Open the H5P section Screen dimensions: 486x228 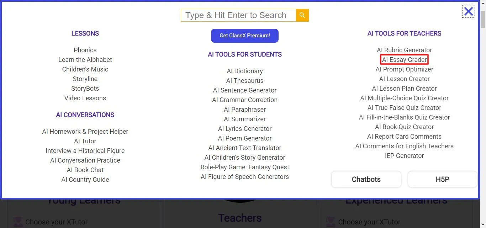(x=442, y=179)
